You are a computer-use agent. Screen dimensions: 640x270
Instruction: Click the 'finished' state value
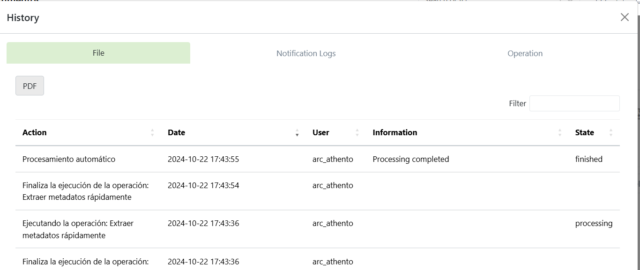pos(588,159)
